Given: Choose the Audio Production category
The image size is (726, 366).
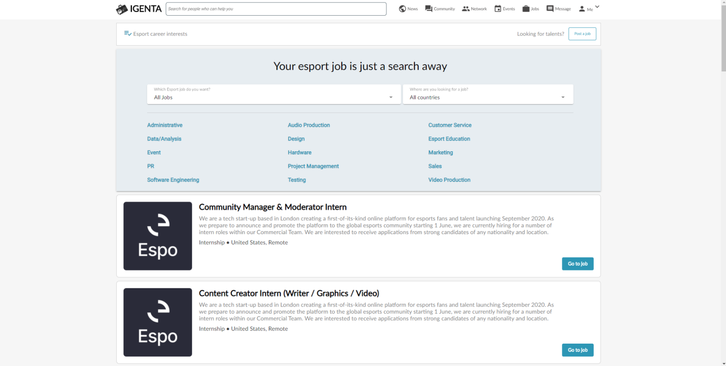Looking at the screenshot, I should click(309, 125).
